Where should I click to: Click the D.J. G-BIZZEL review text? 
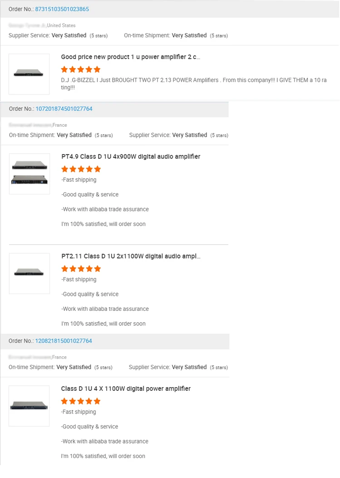(194, 84)
